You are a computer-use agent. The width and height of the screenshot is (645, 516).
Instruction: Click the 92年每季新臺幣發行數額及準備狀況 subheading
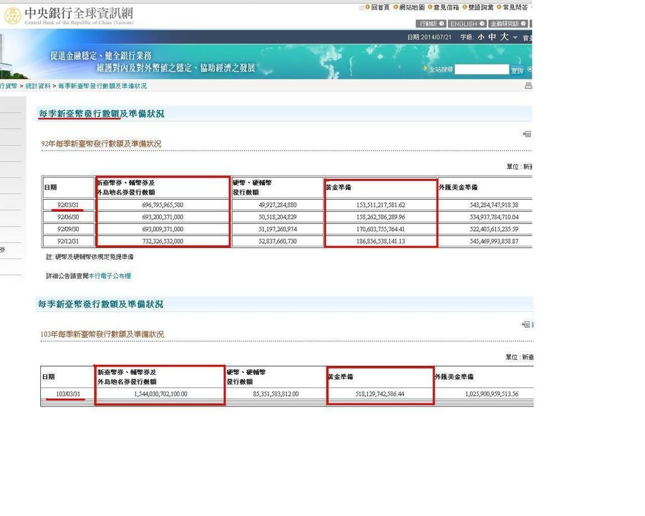coord(101,144)
